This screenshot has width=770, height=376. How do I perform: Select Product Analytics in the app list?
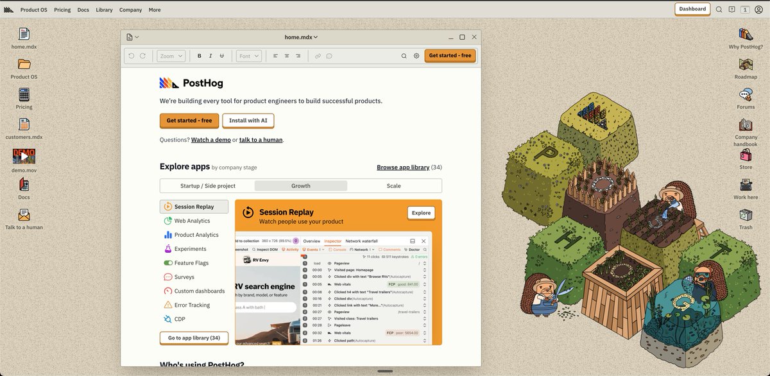click(x=194, y=235)
